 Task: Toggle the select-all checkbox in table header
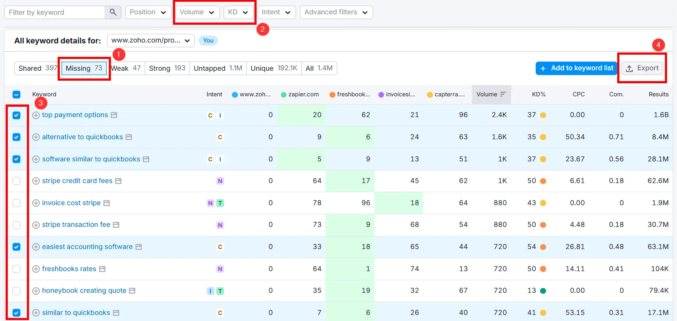[16, 95]
